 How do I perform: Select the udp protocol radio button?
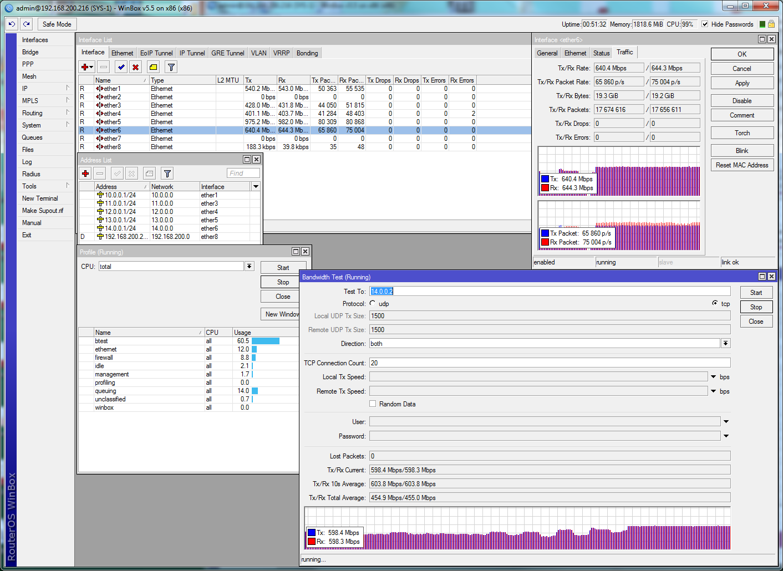click(x=373, y=303)
